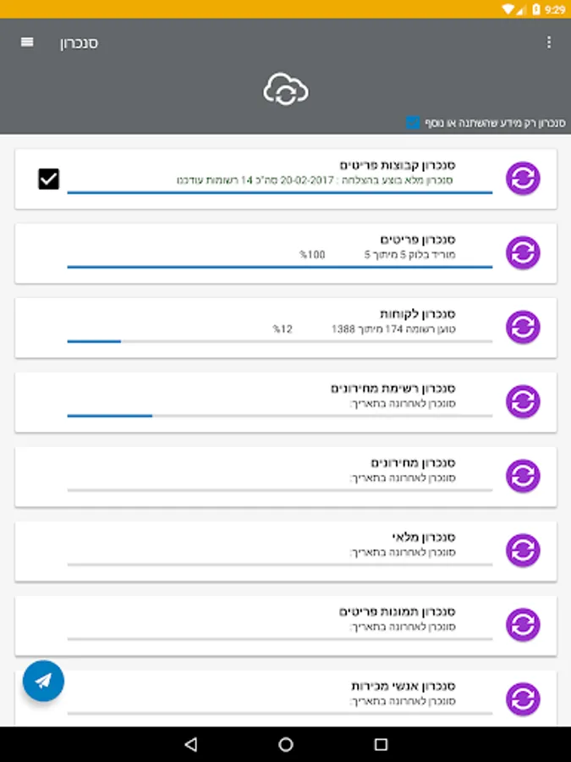The width and height of the screenshot is (571, 762).
Task: Tap sync icon for סנכרון מלאי
Action: pyautogui.click(x=523, y=550)
